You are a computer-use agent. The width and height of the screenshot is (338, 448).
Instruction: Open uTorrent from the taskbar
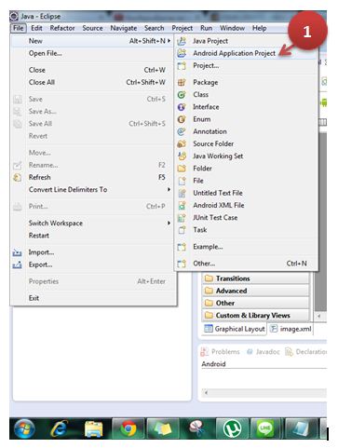coord(233,428)
